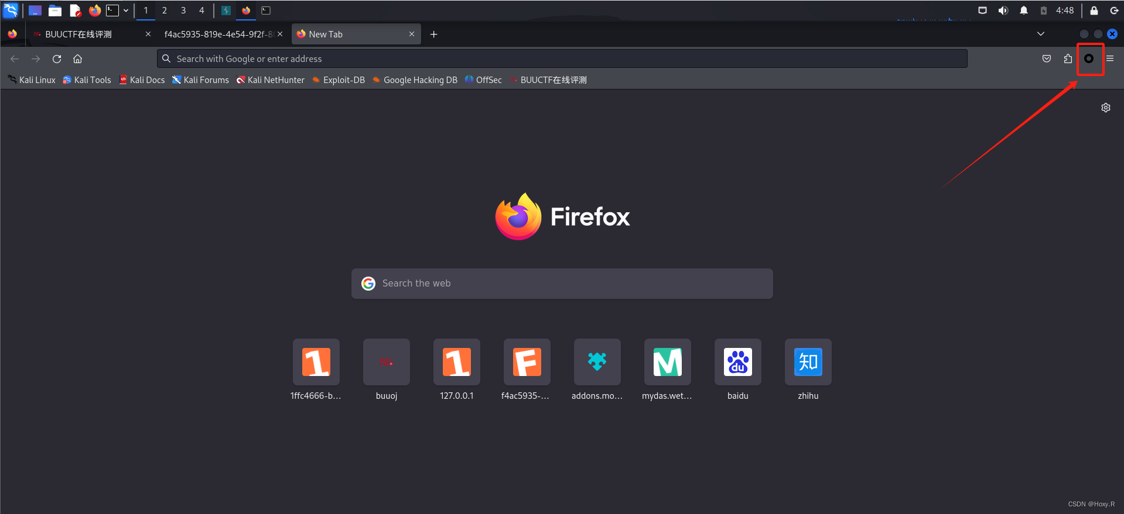Open the Exploit-DB bookmark
This screenshot has width=1124, height=514.
pyautogui.click(x=339, y=80)
